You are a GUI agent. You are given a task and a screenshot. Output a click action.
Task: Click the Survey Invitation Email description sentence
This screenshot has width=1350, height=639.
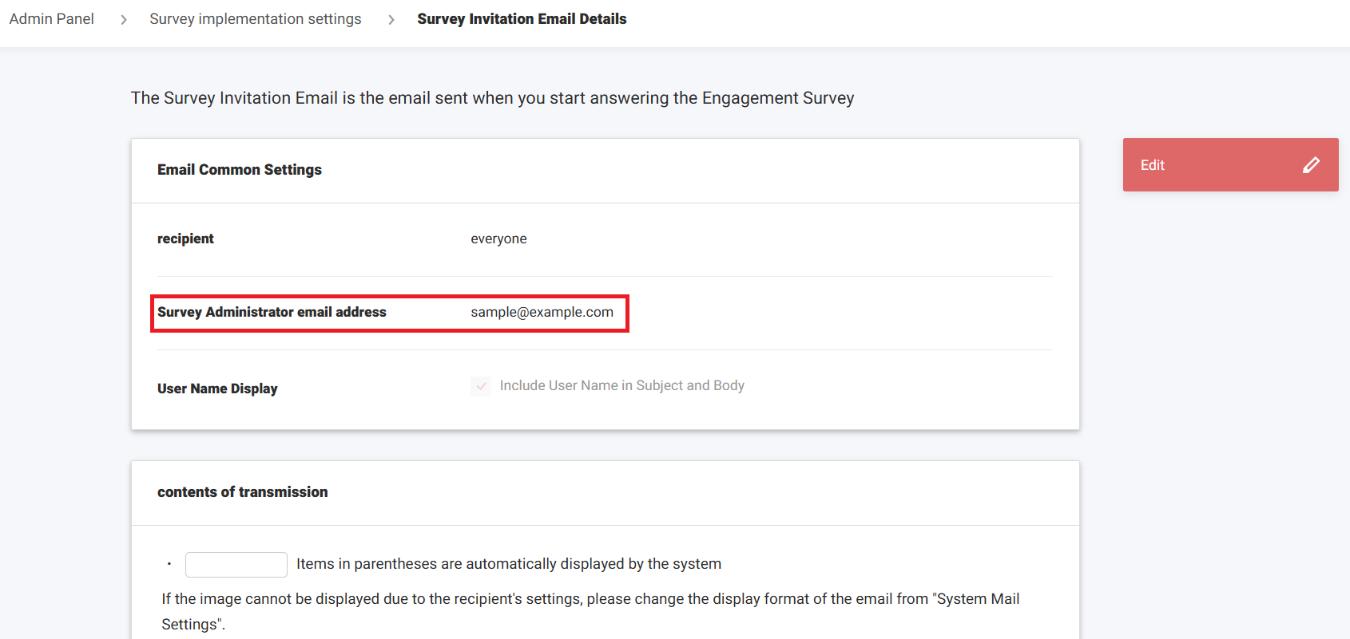pos(492,98)
